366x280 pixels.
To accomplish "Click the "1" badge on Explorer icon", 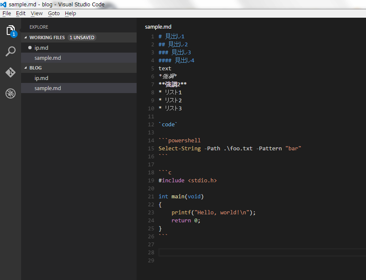I will (13, 35).
